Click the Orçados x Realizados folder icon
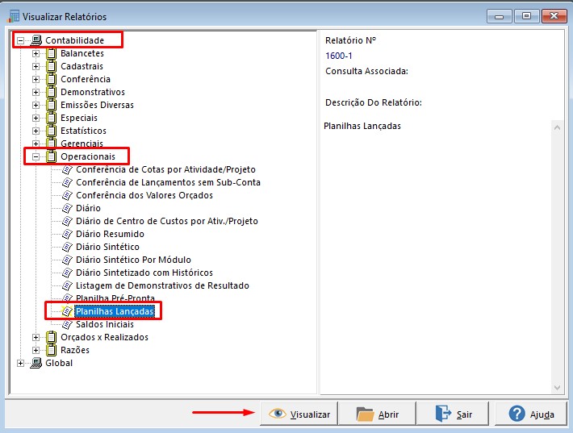Screen dimensions: 573x433 coord(51,337)
